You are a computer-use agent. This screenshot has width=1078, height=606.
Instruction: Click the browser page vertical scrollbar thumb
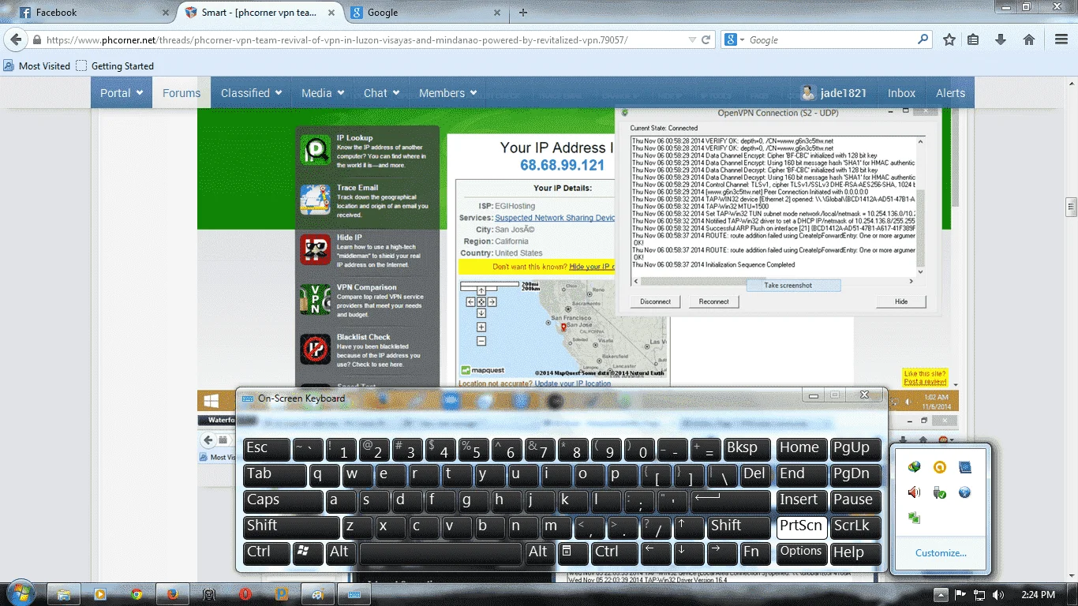[1071, 207]
